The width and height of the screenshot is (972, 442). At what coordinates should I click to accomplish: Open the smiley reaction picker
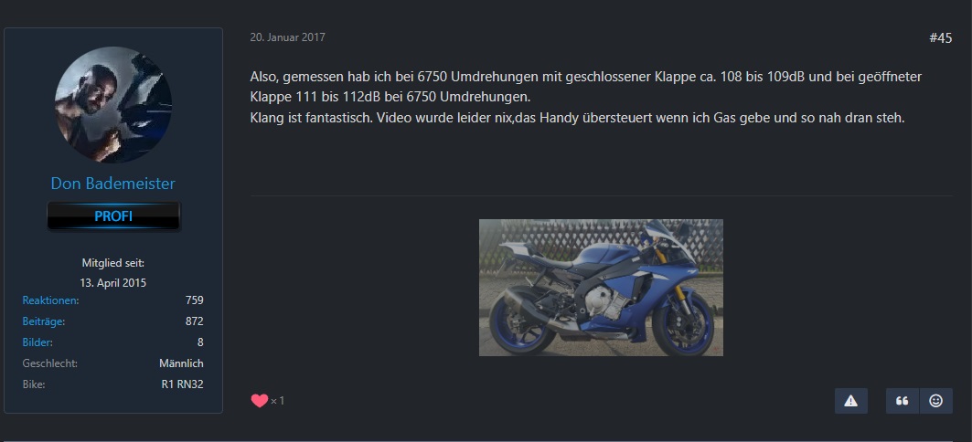click(x=936, y=401)
